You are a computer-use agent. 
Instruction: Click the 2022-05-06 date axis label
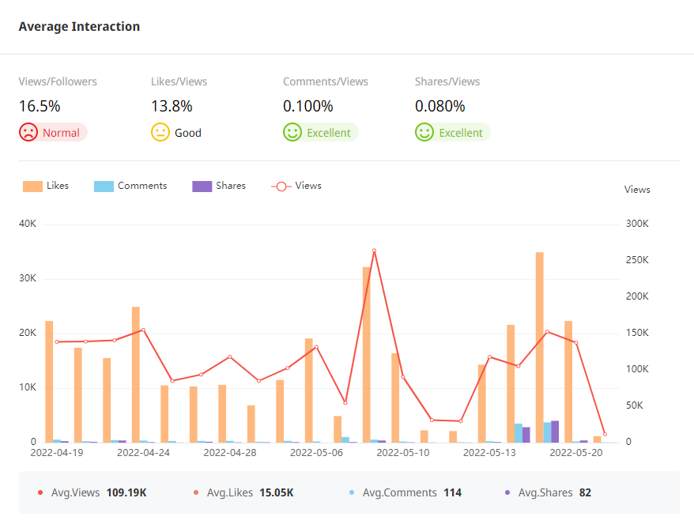(316, 453)
